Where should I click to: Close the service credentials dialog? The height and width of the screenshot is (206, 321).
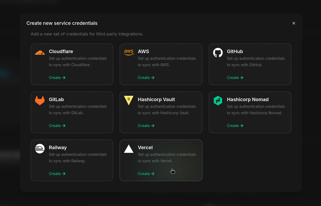point(294,23)
